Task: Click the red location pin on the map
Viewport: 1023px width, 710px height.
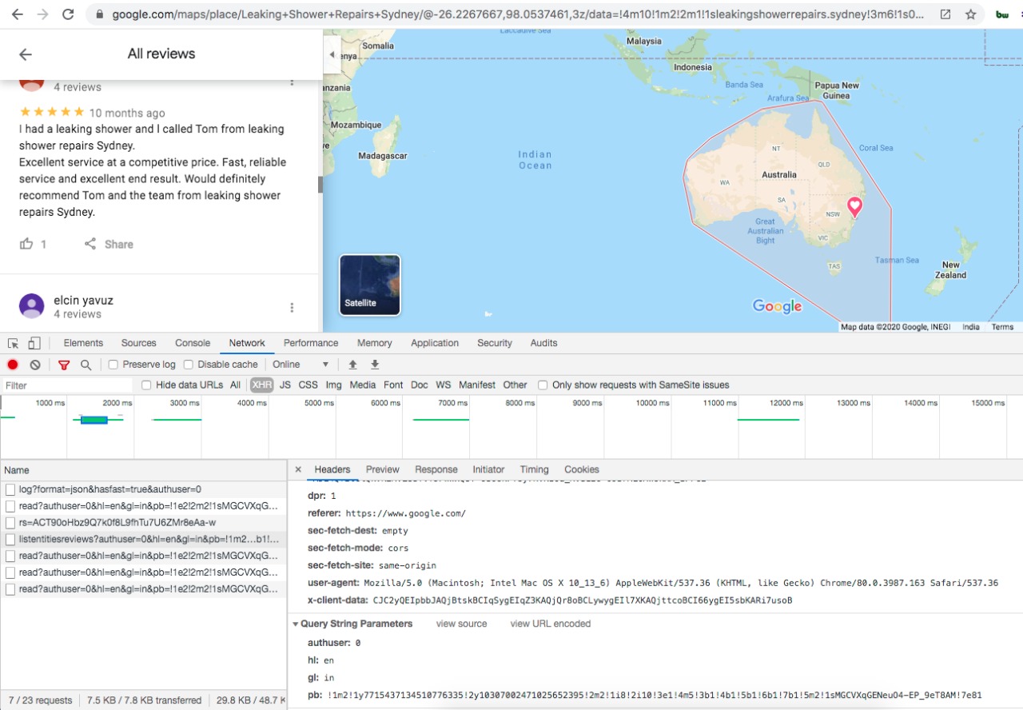Action: tap(854, 206)
